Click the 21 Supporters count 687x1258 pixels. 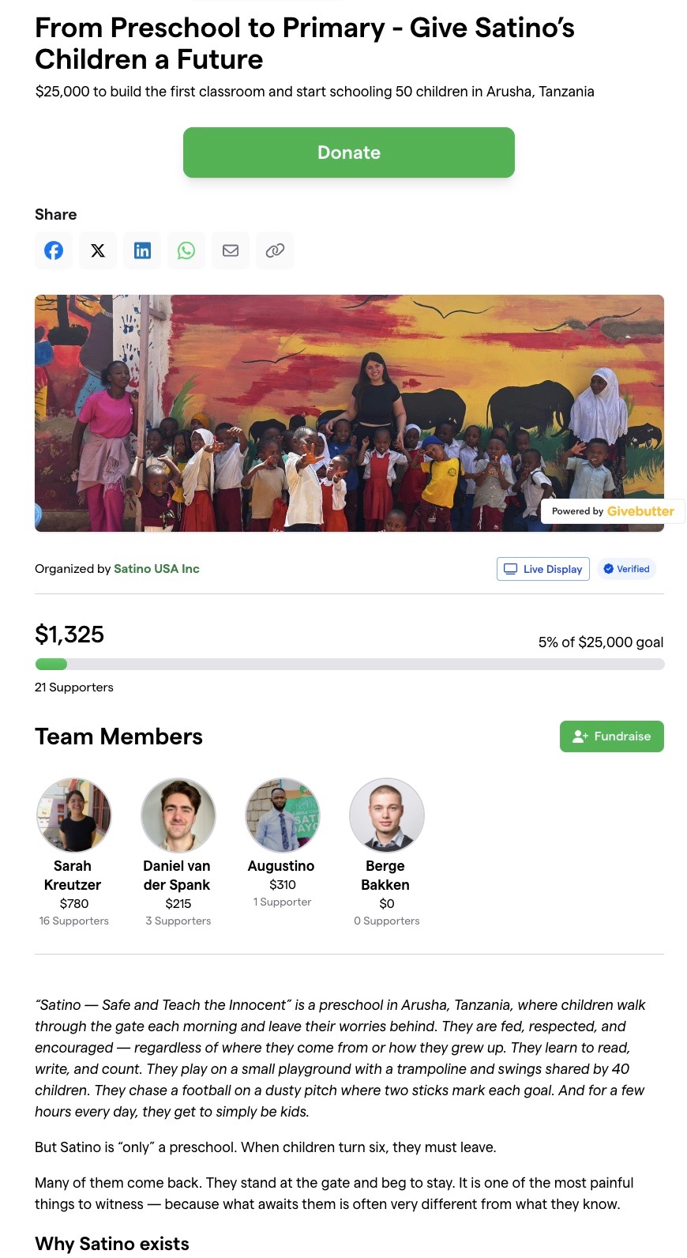click(x=74, y=687)
